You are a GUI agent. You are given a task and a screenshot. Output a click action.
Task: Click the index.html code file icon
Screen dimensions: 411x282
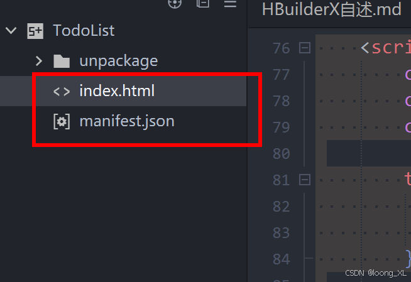(62, 91)
